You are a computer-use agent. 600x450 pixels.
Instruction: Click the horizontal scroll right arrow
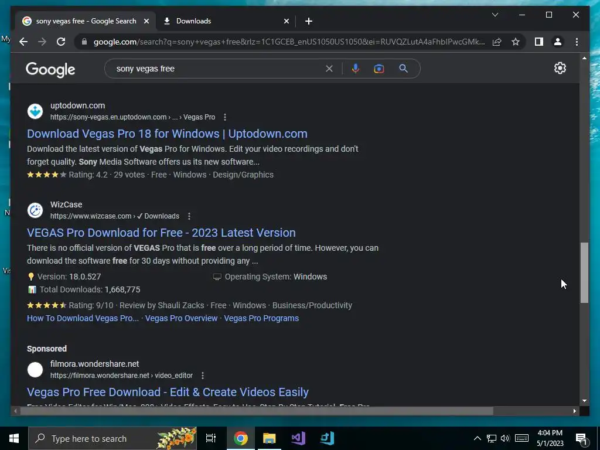574,411
